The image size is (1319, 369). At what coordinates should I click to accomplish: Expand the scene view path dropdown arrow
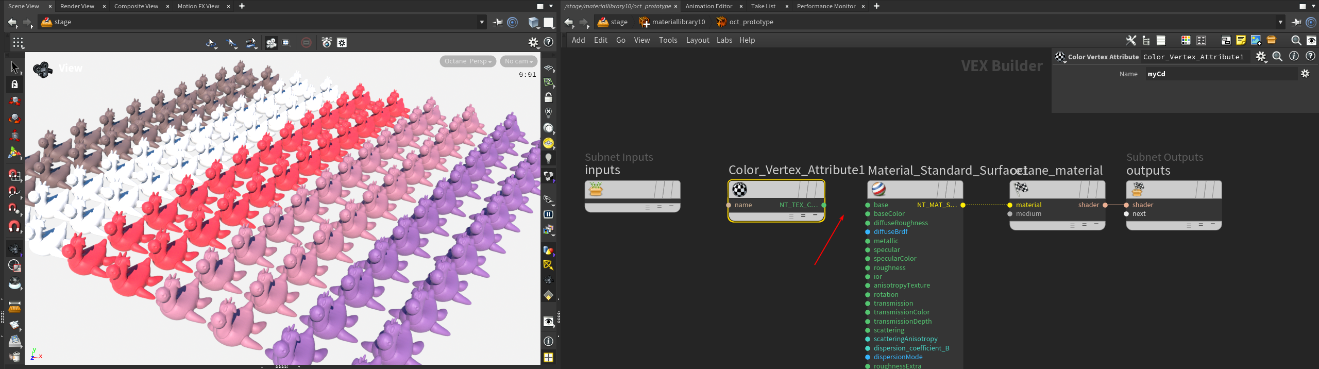click(x=482, y=22)
